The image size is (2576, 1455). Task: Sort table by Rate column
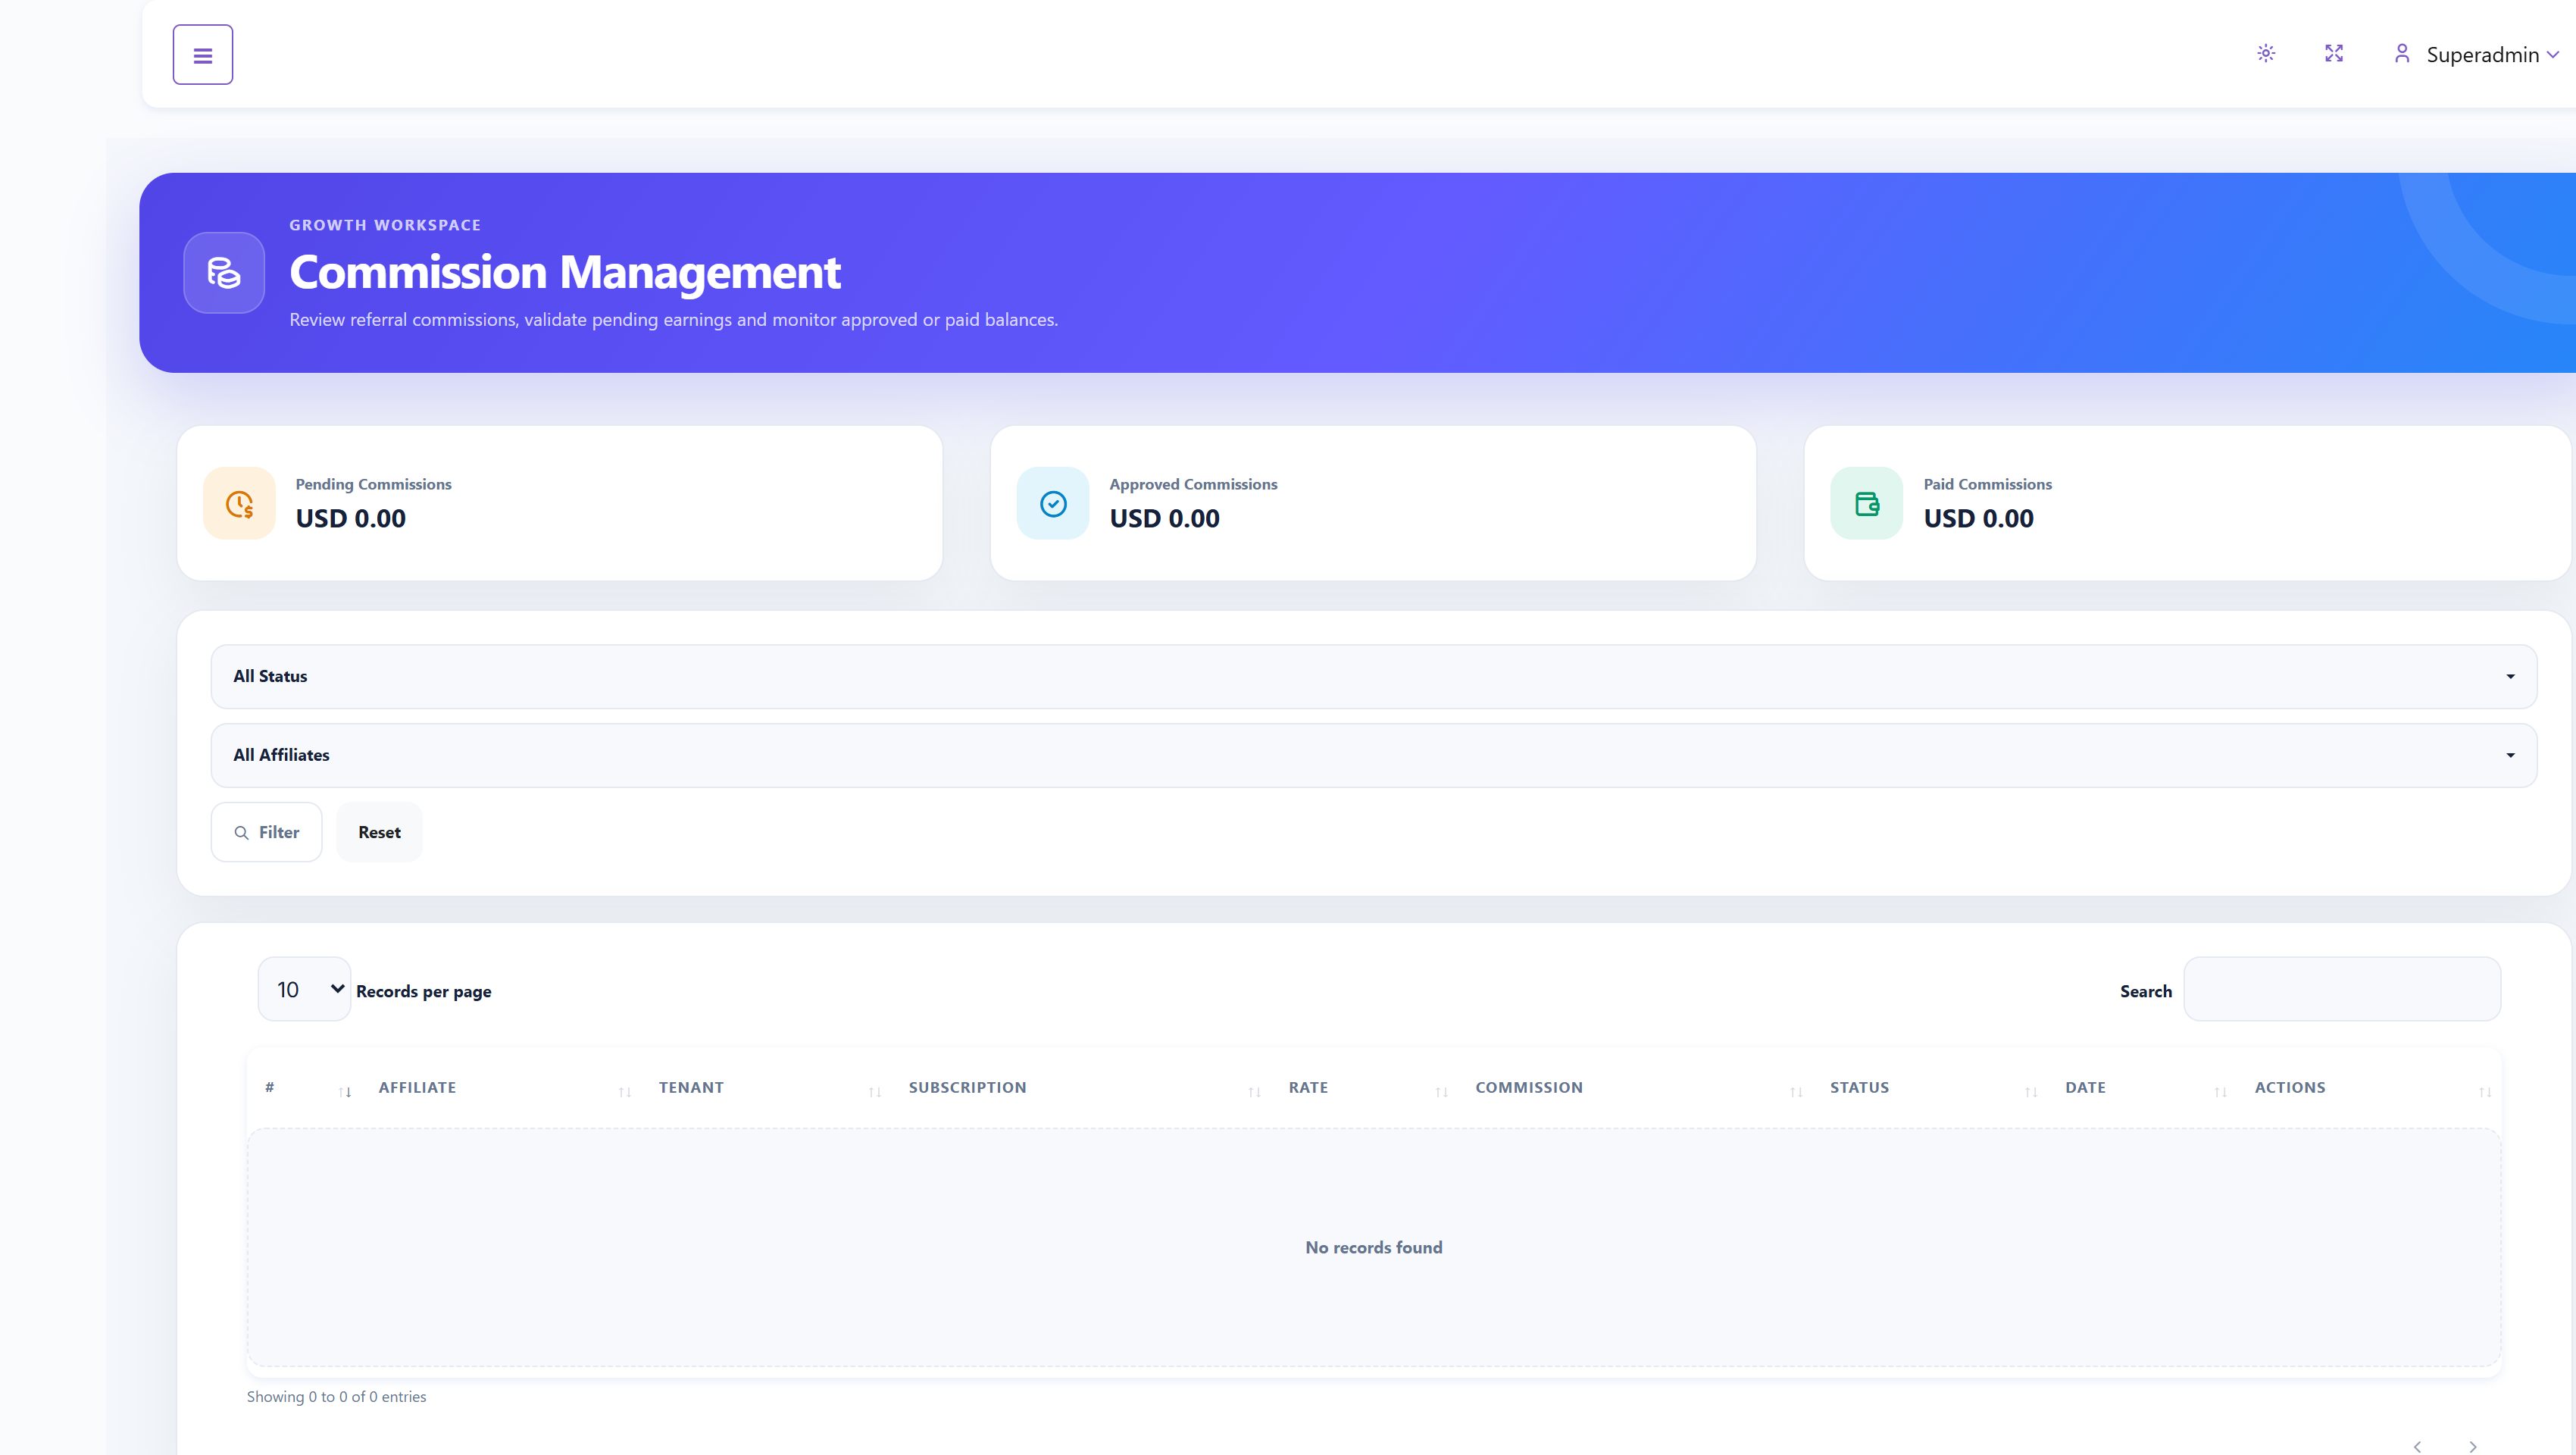pyautogui.click(x=1364, y=1088)
